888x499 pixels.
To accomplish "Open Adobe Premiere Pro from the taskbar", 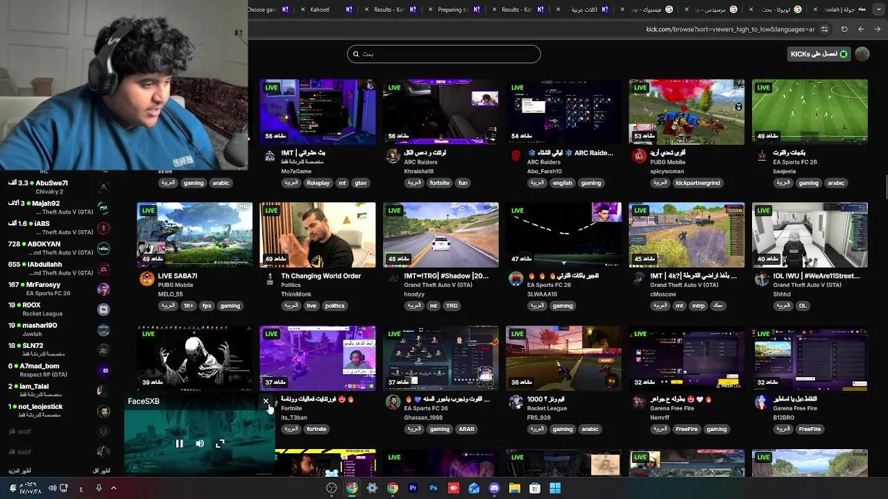I will coord(413,488).
